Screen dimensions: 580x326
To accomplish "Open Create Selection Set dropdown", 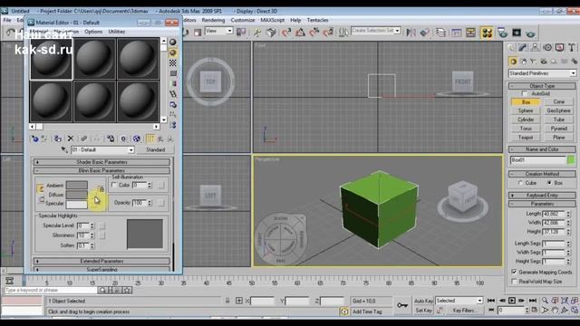I will (376, 31).
